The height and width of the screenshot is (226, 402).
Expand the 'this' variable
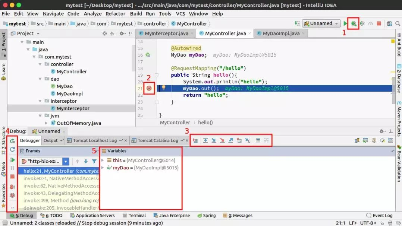(103, 160)
